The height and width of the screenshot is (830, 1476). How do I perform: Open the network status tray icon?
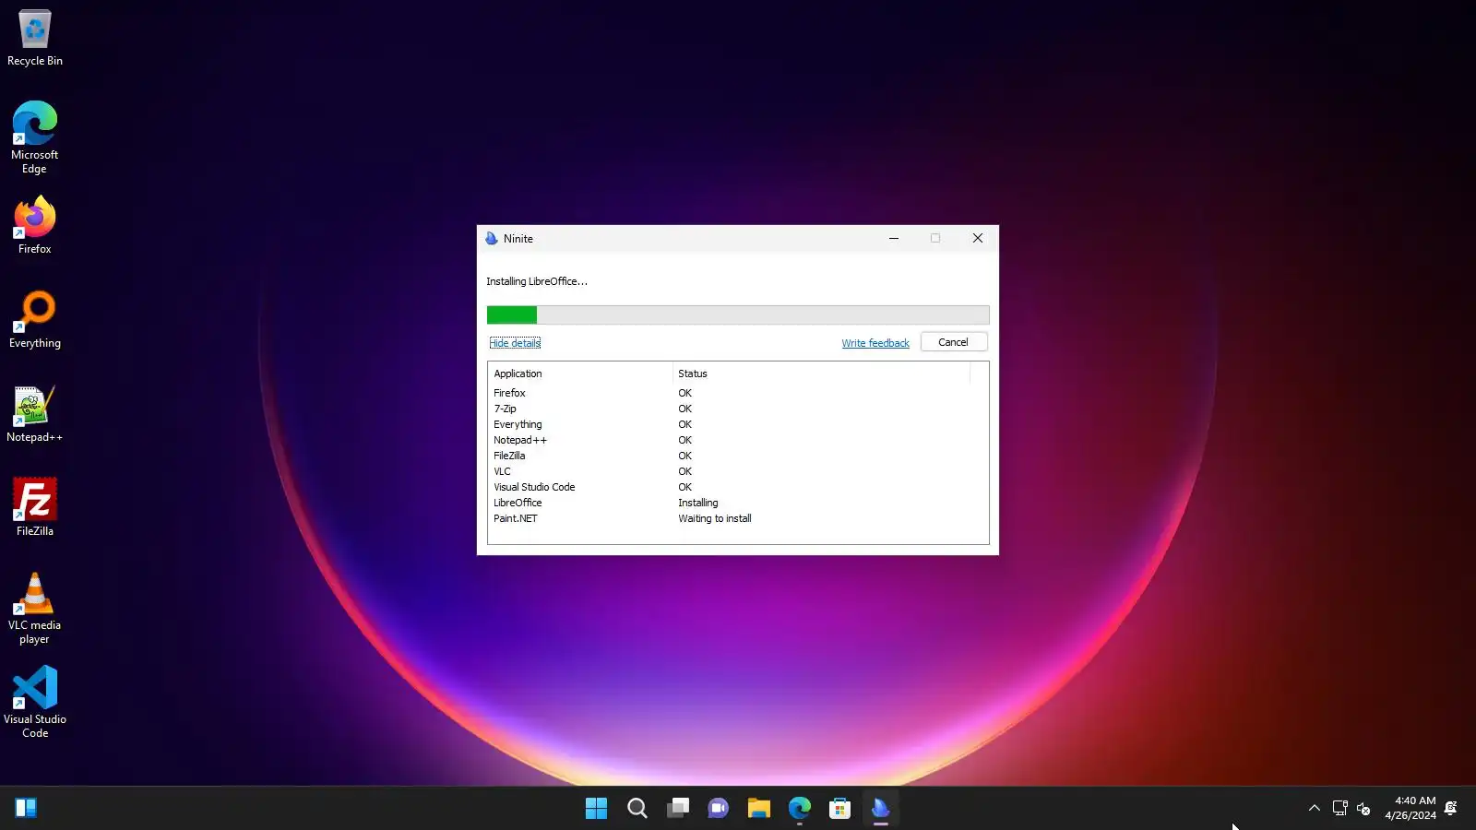[x=1339, y=809]
